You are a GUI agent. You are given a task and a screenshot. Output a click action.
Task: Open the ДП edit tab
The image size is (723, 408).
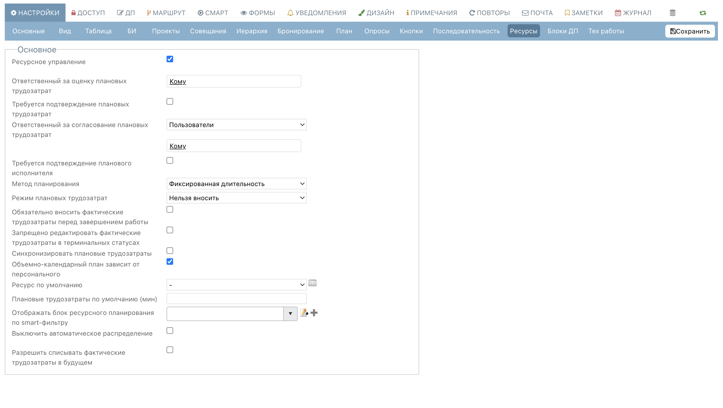pyautogui.click(x=126, y=13)
